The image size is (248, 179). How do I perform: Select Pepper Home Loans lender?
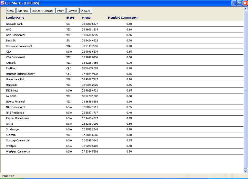coord(17,118)
